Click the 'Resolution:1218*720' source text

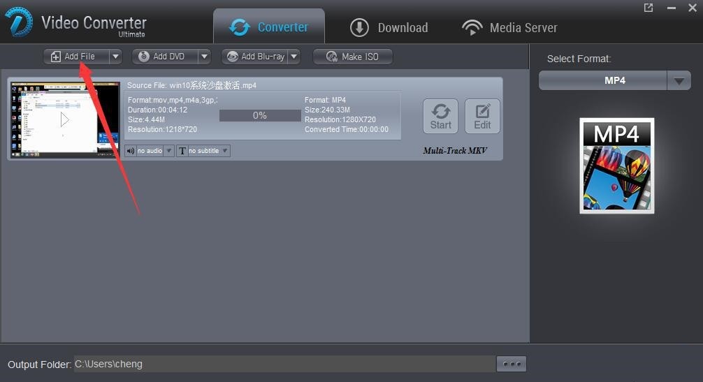(x=162, y=129)
